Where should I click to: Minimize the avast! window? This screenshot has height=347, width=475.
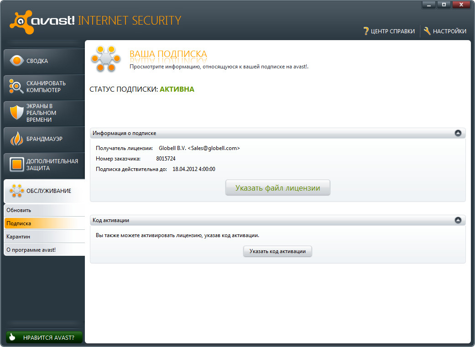[x=428, y=5]
